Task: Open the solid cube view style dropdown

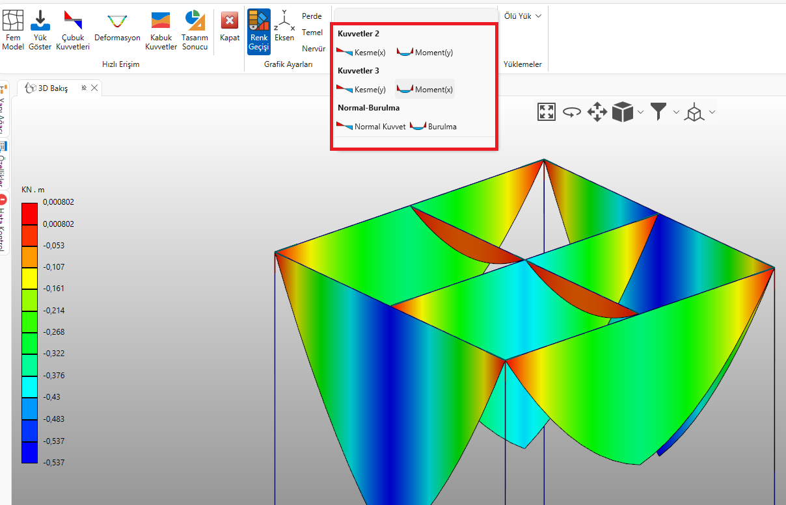Action: (x=640, y=112)
